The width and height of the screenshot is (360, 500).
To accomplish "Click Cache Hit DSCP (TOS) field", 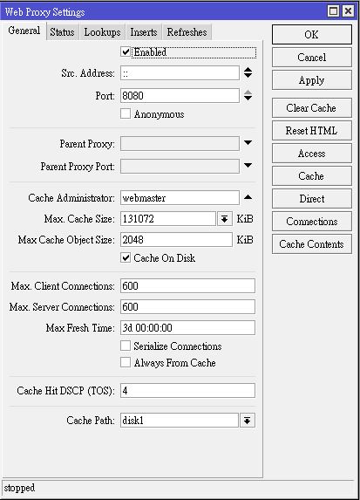I will click(187, 391).
